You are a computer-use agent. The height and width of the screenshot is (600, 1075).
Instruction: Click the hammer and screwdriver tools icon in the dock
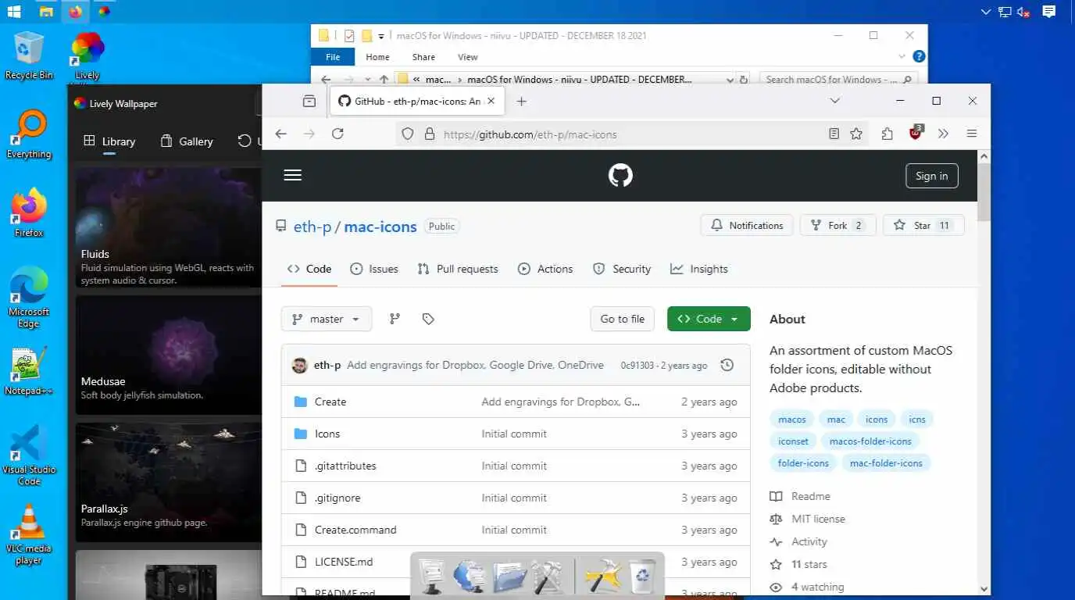[548, 577]
